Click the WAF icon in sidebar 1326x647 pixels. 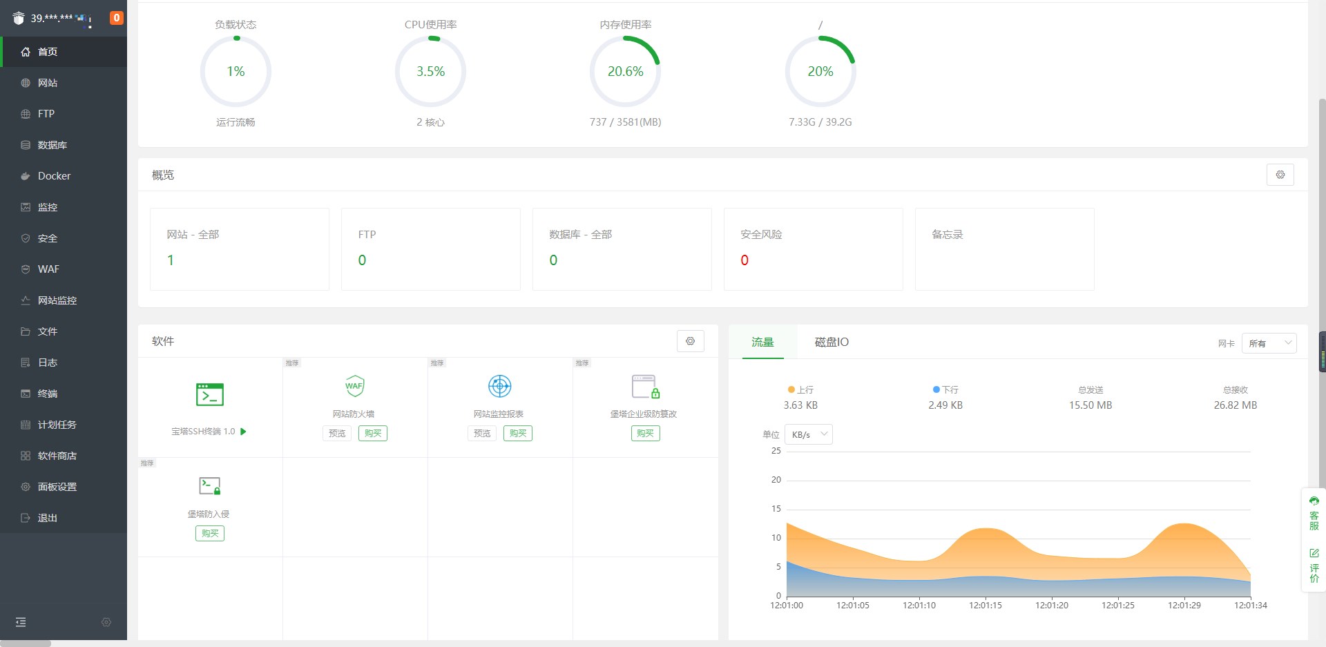26,269
